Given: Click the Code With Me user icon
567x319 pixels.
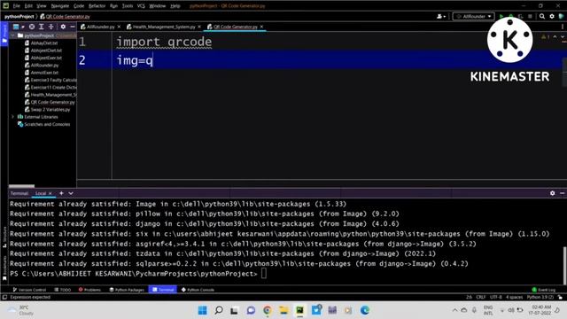Looking at the screenshot, I should pos(441,16).
